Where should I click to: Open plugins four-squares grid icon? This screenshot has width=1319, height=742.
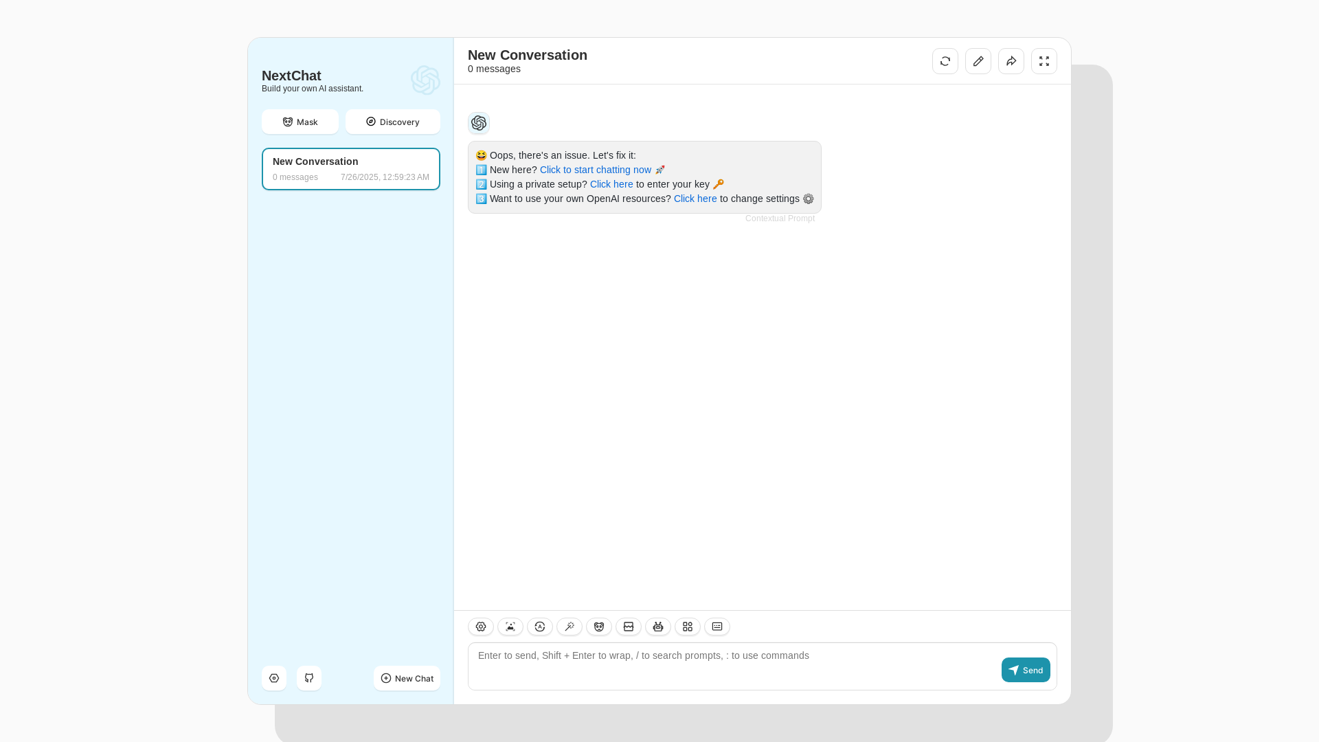click(688, 627)
